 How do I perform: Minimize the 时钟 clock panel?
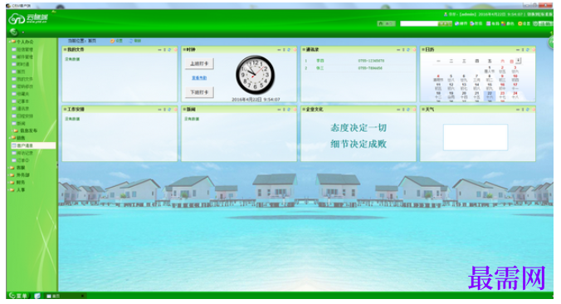(279, 50)
